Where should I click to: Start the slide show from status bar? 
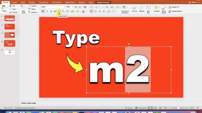tap(165, 108)
